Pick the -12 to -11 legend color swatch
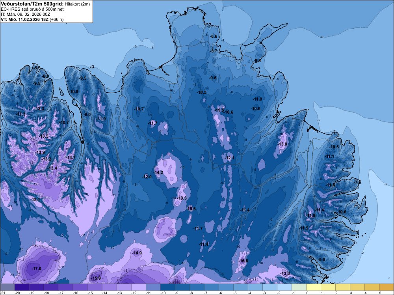 [x=138, y=287]
